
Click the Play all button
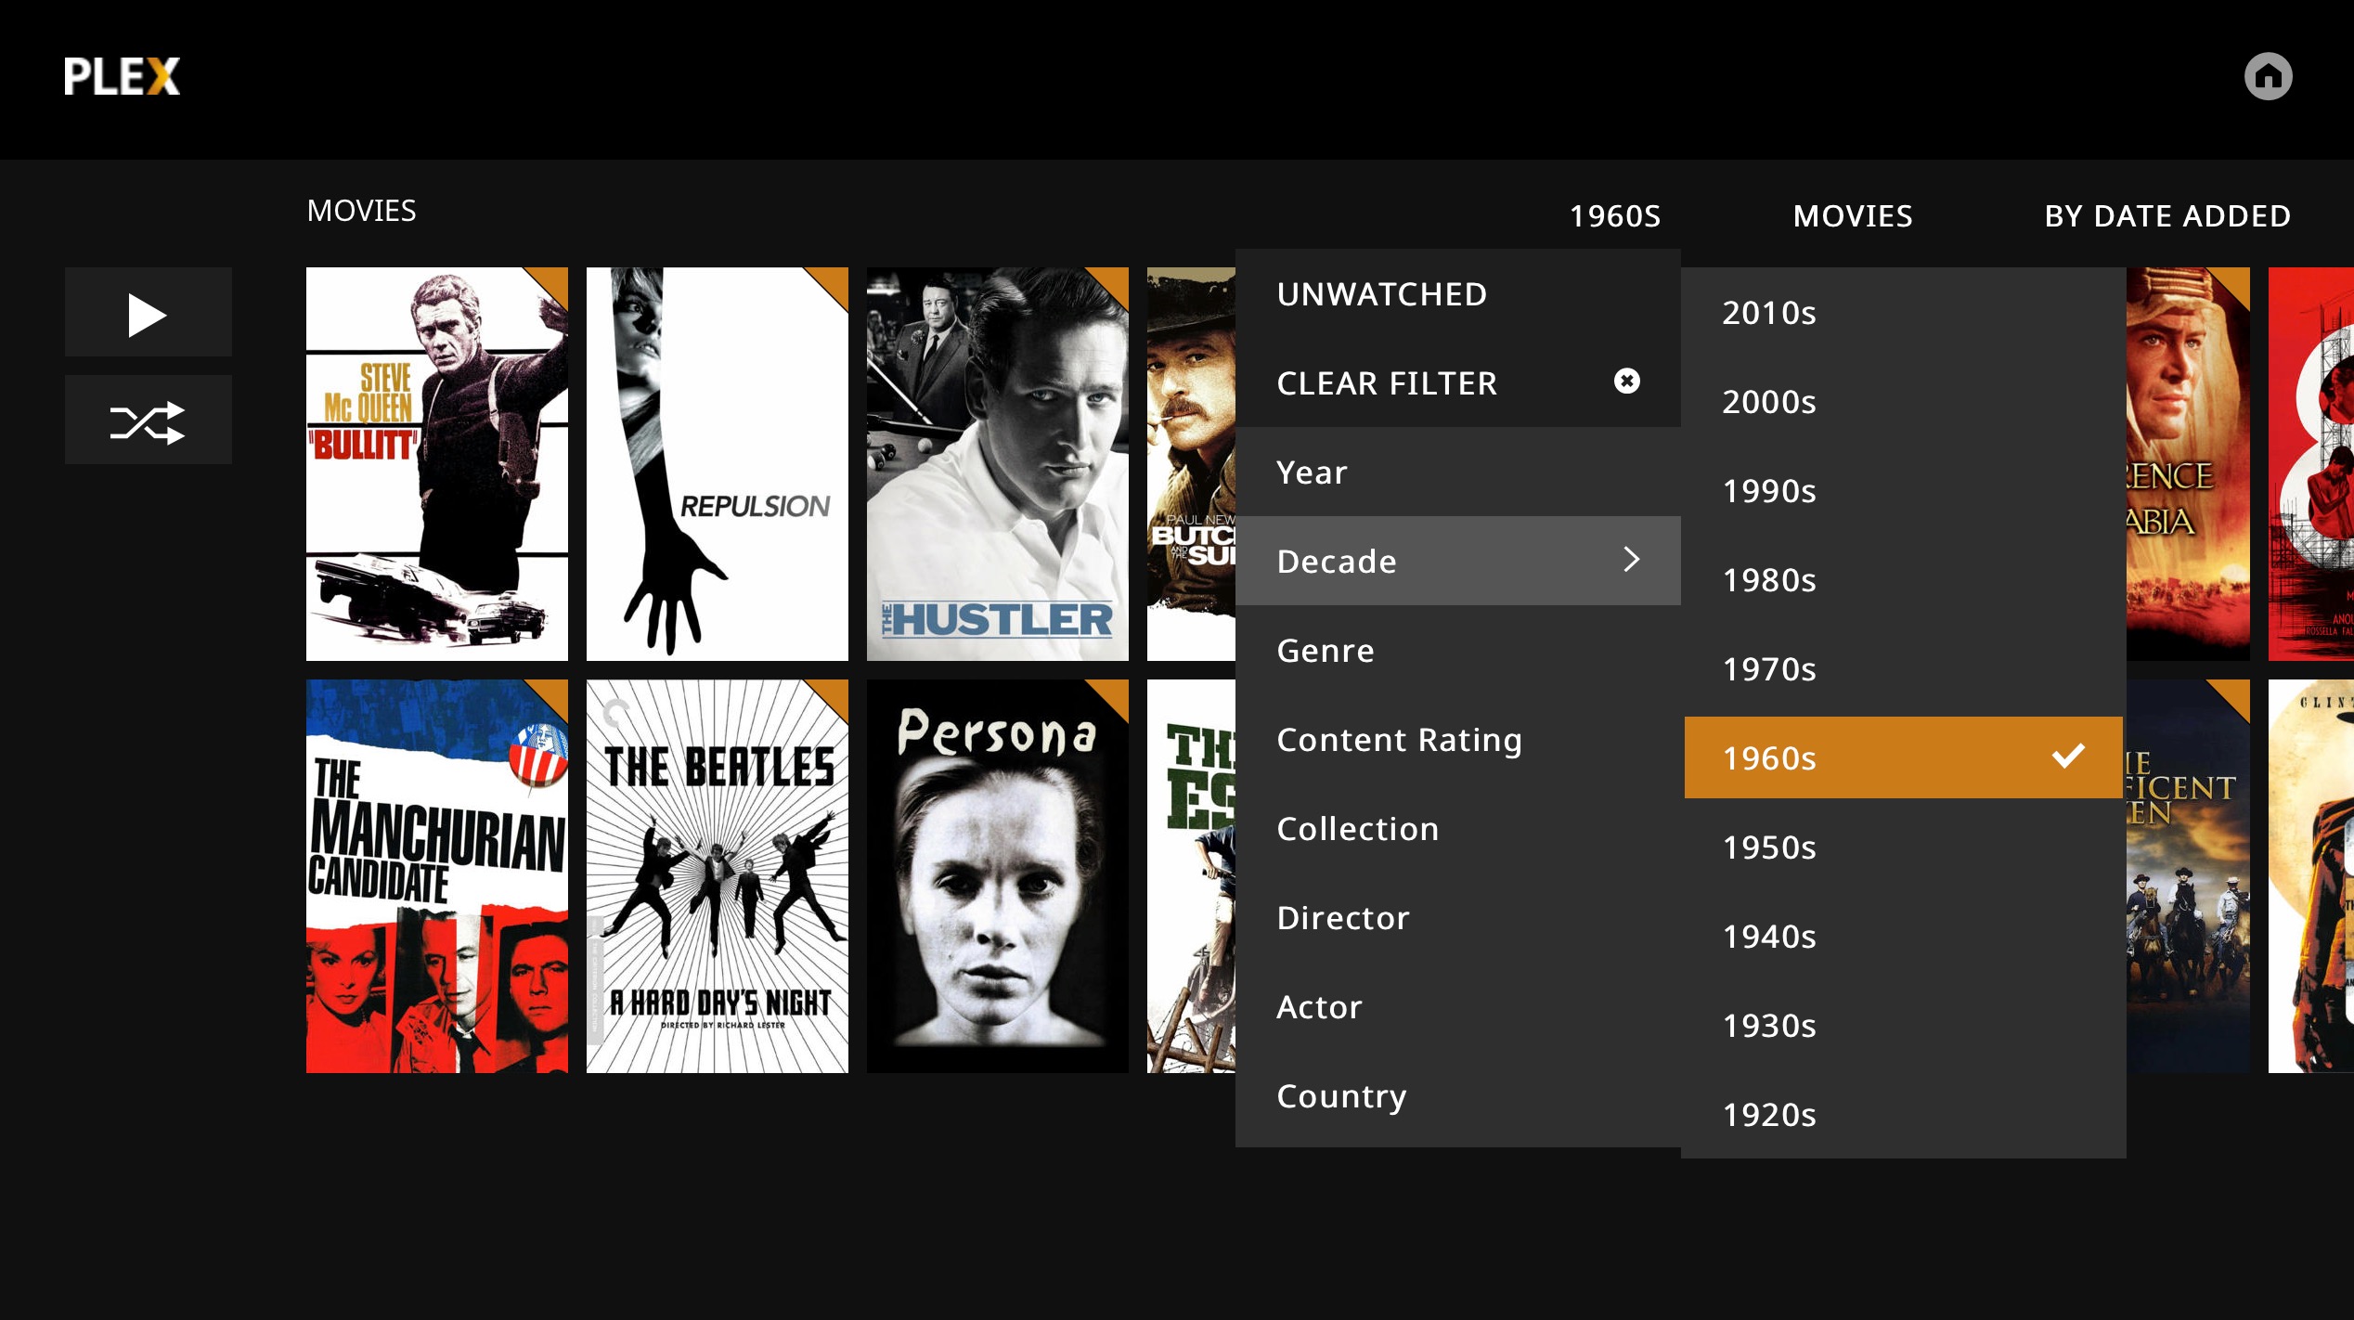click(x=148, y=314)
